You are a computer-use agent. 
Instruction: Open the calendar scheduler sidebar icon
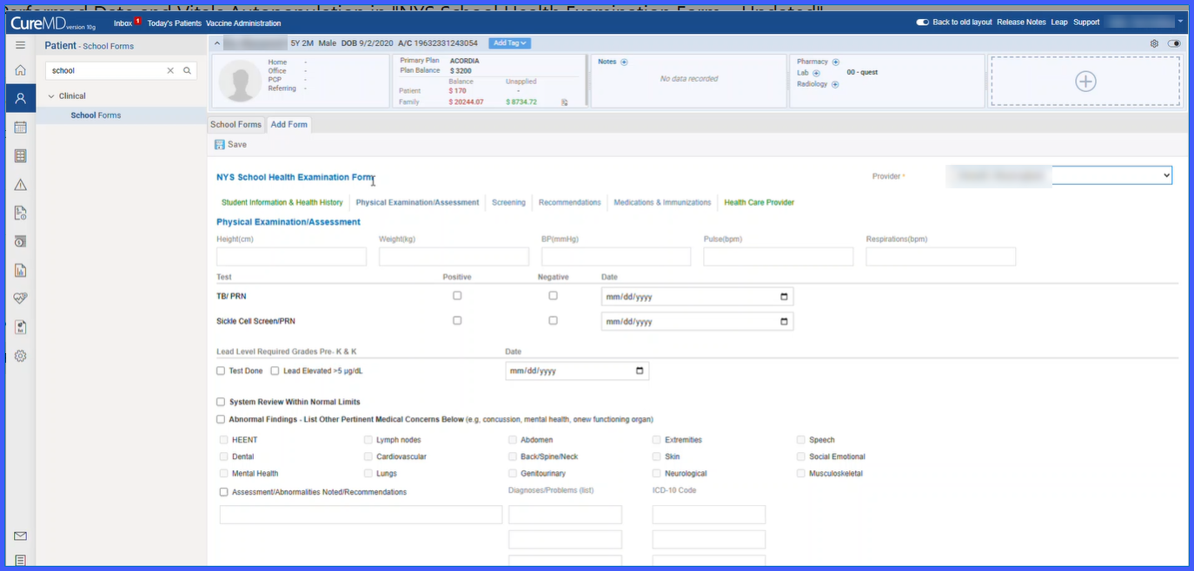(20, 128)
